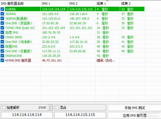
Task: Toggle the 阿里DNS checkbox
Action: tap(2, 46)
